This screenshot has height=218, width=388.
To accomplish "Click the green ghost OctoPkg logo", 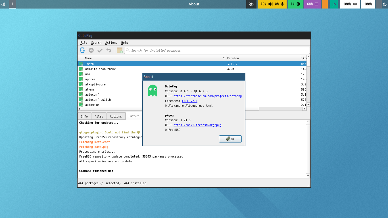I will tap(153, 91).
